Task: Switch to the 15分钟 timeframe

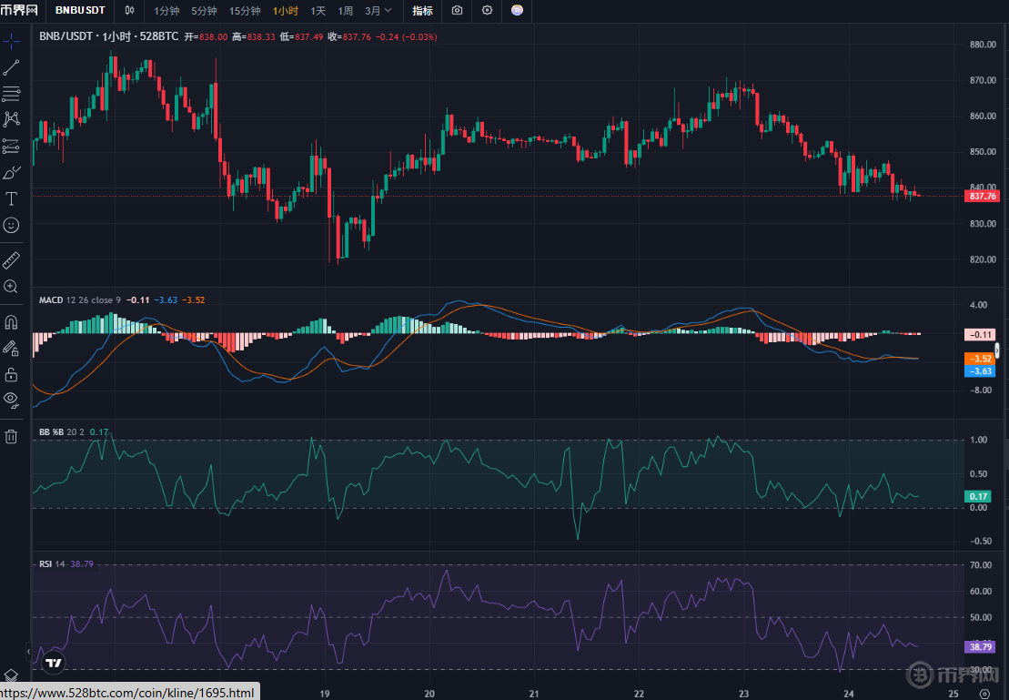Action: point(245,11)
